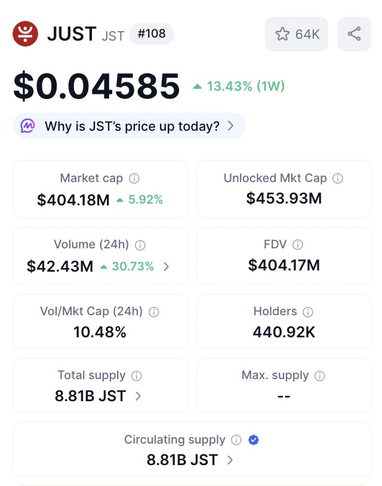Show Unlocked Mkt Cap info tooltip icon

pos(338,179)
